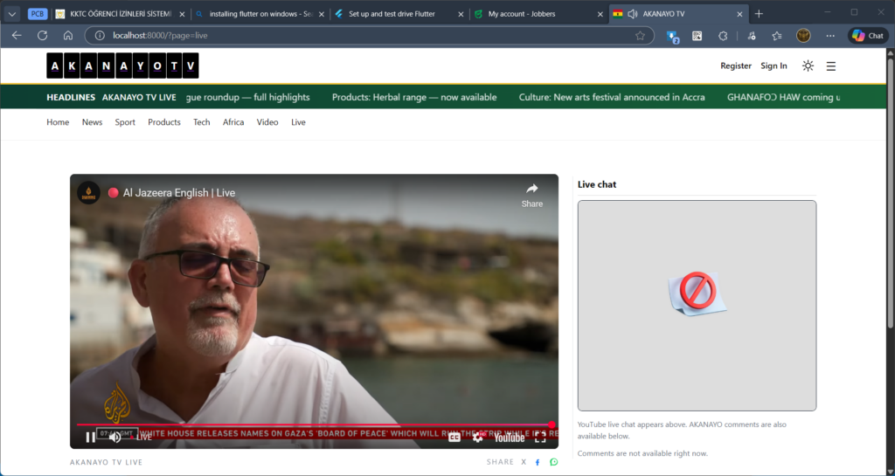Screen dimensions: 895x476
Task: Open the browser extensions puzzle icon
Action: click(x=723, y=35)
